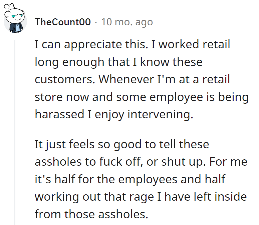Click the line "long enough that I know these"

point(118,62)
